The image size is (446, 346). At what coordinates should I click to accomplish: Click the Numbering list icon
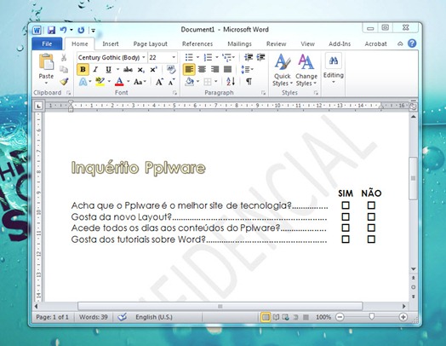coord(208,57)
